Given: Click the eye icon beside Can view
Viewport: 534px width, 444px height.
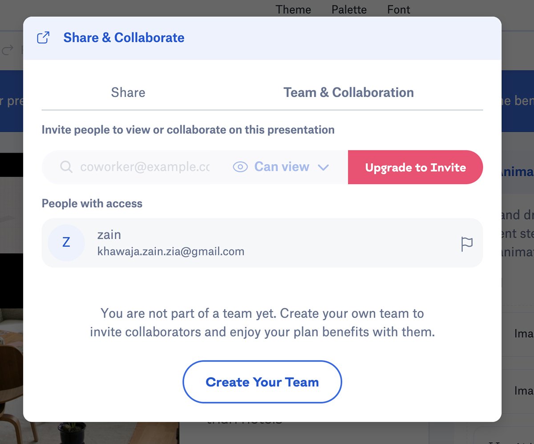Looking at the screenshot, I should click(x=240, y=167).
